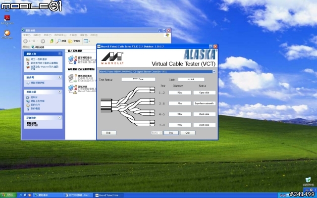This screenshot has width=317, height=198.
Task: Open the Port A dropdown in VCT
Action: click(x=157, y=133)
